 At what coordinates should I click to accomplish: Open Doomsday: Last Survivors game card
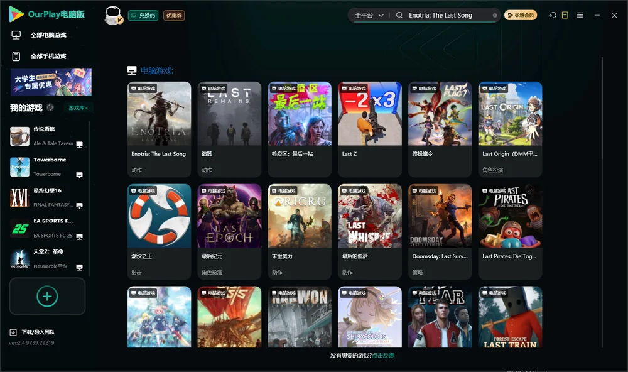click(440, 231)
